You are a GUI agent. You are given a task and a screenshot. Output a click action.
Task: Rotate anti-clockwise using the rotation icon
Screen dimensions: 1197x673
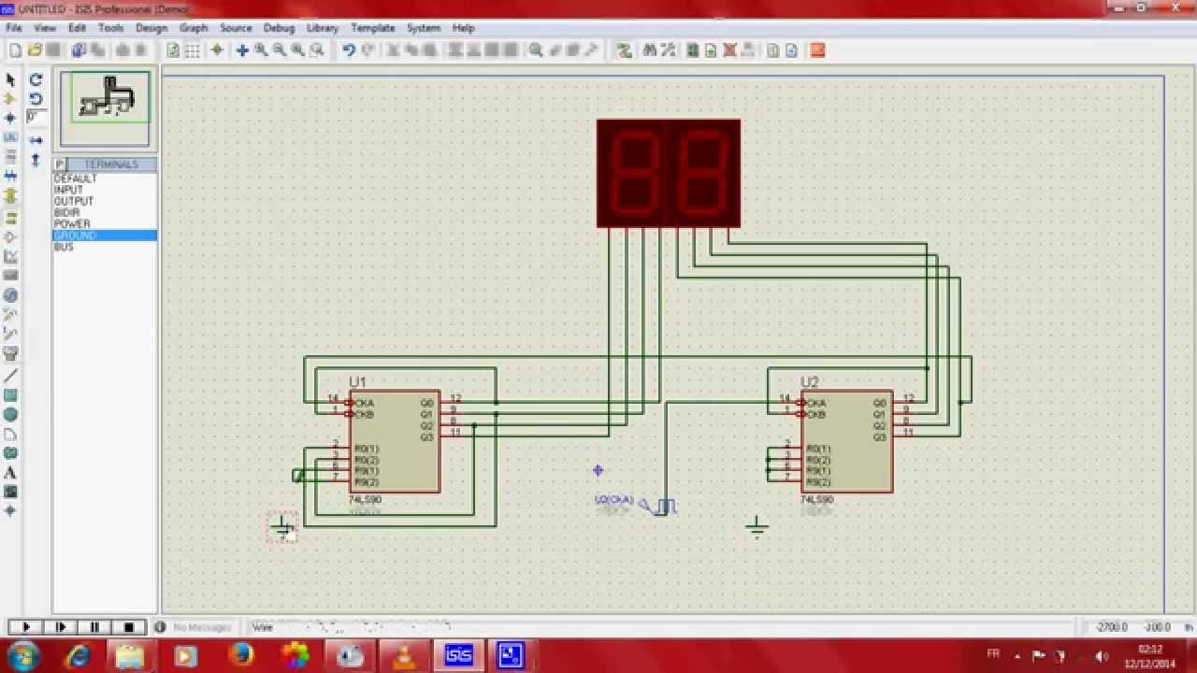(36, 99)
